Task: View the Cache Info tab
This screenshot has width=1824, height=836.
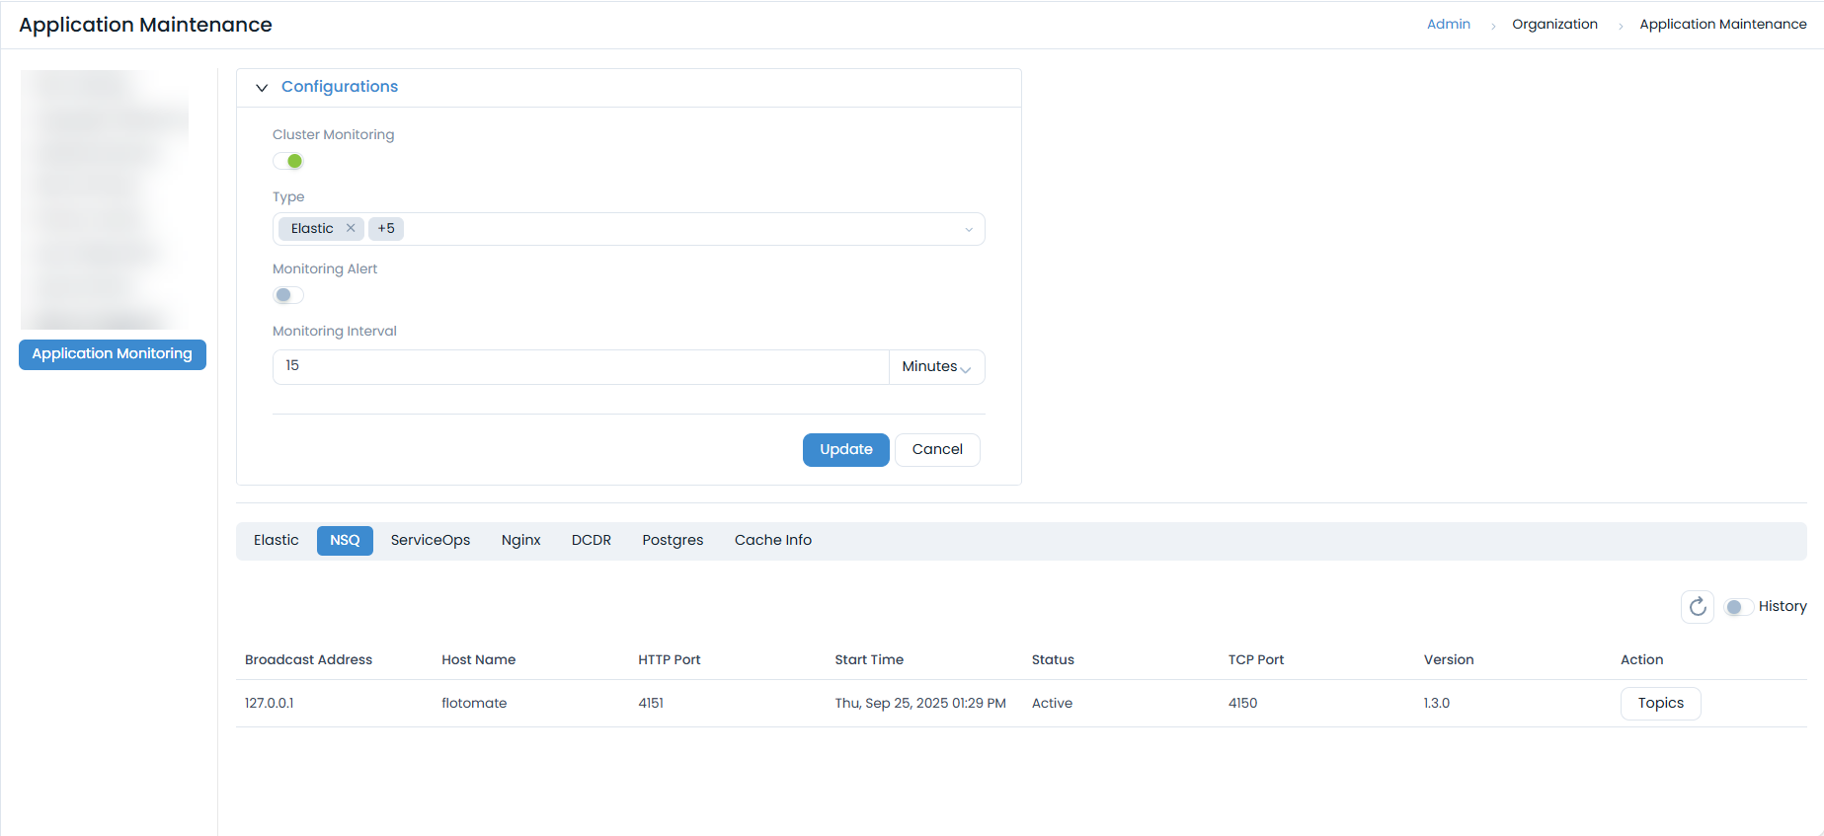Action: point(772,541)
